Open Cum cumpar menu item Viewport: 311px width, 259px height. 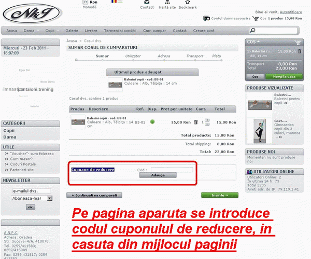click(x=154, y=31)
